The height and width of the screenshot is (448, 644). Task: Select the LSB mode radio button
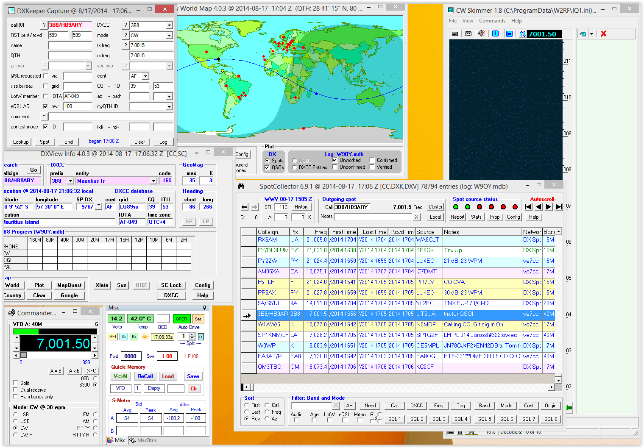pyautogui.click(x=16, y=415)
